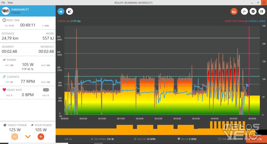The image size is (267, 144).
Task: Open the View menu
Action: (10, 3)
